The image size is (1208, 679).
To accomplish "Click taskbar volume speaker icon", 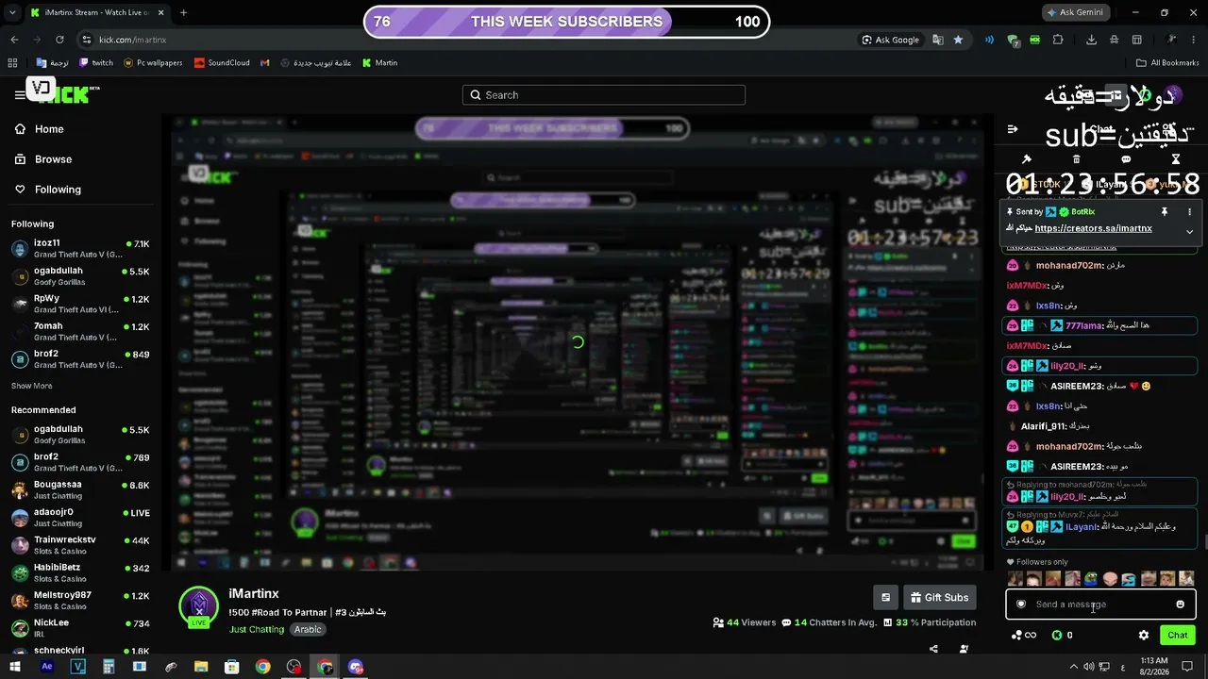I will pos(1090,667).
